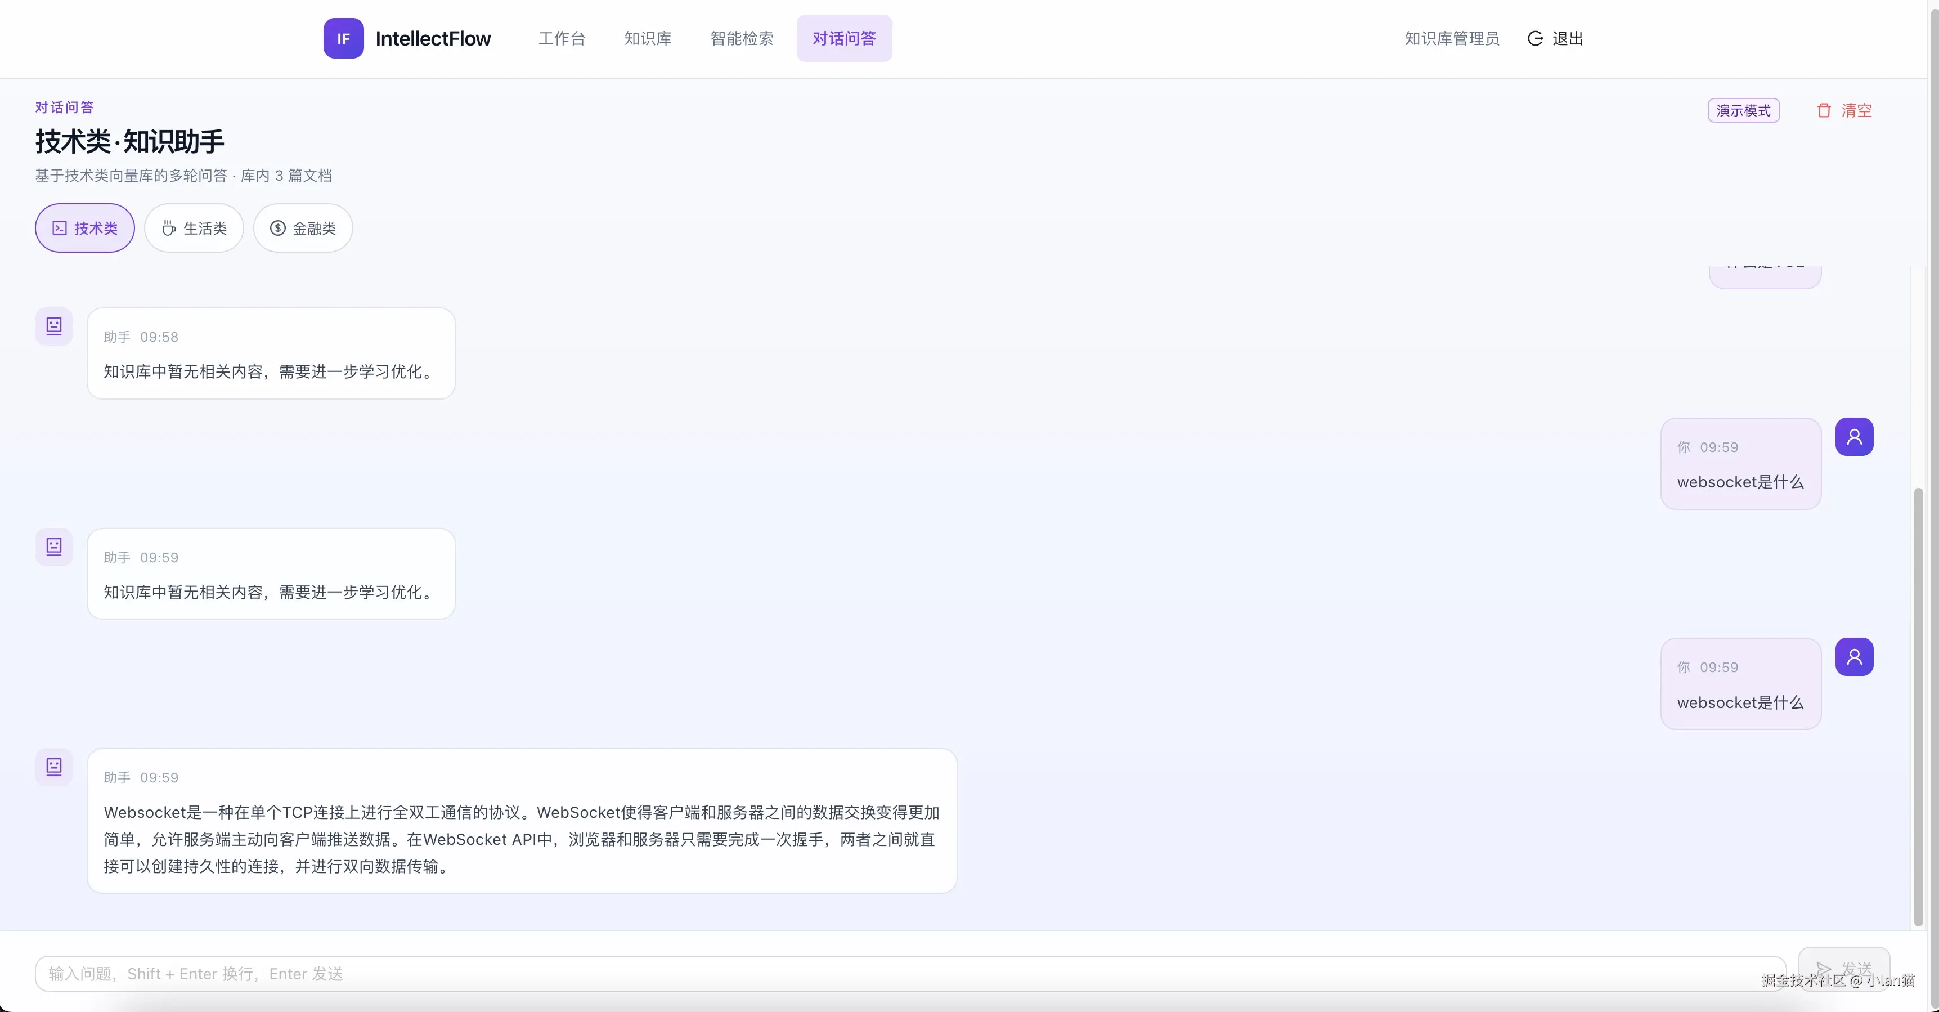Click the chat area vertical scrollbar
This screenshot has height=1012, width=1939.
coord(1919,706)
